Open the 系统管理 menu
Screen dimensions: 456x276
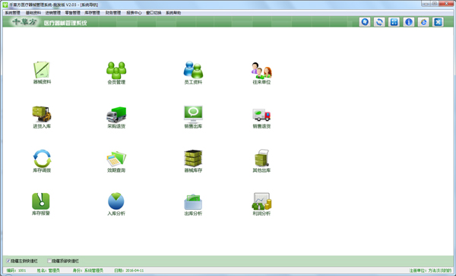click(x=12, y=13)
